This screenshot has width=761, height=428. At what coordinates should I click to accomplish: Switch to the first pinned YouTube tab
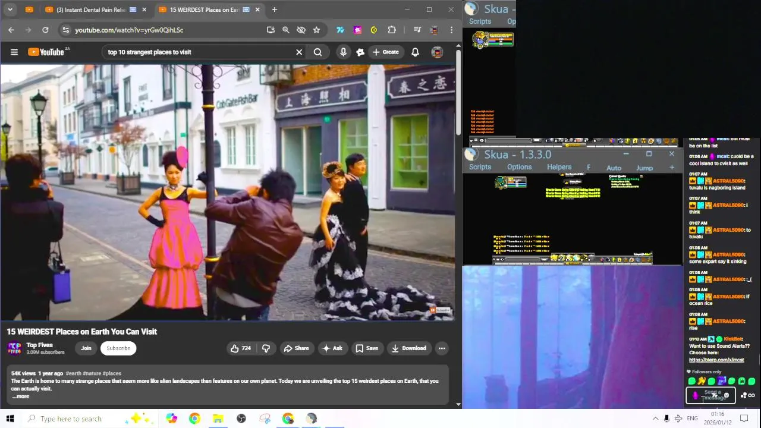pyautogui.click(x=29, y=10)
